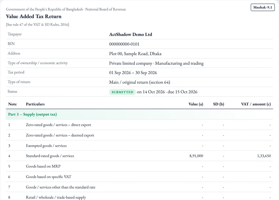The width and height of the screenshot is (279, 200).
Task: Click Part 3 – Supply (output tax) section header
Action: point(139,114)
